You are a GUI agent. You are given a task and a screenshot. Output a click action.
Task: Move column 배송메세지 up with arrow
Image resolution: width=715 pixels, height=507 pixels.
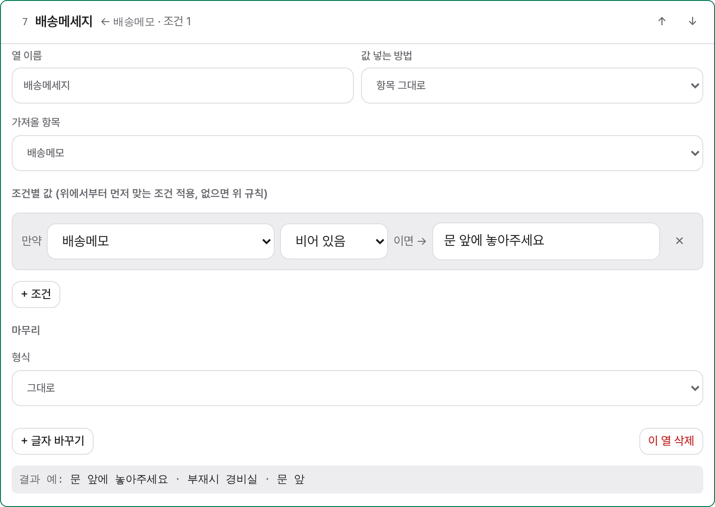pyautogui.click(x=662, y=21)
